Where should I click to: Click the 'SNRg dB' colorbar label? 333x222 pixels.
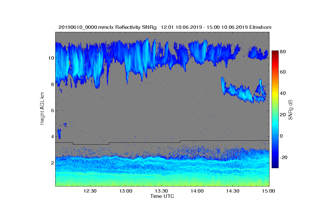click(x=291, y=110)
